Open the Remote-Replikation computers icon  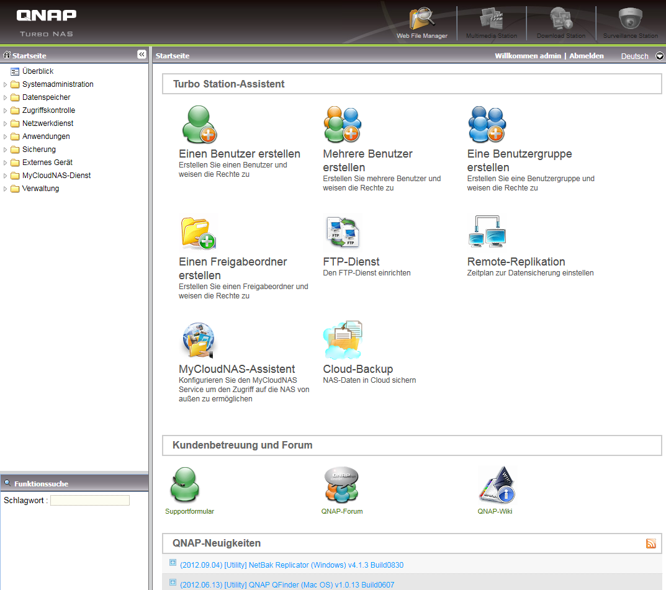487,231
